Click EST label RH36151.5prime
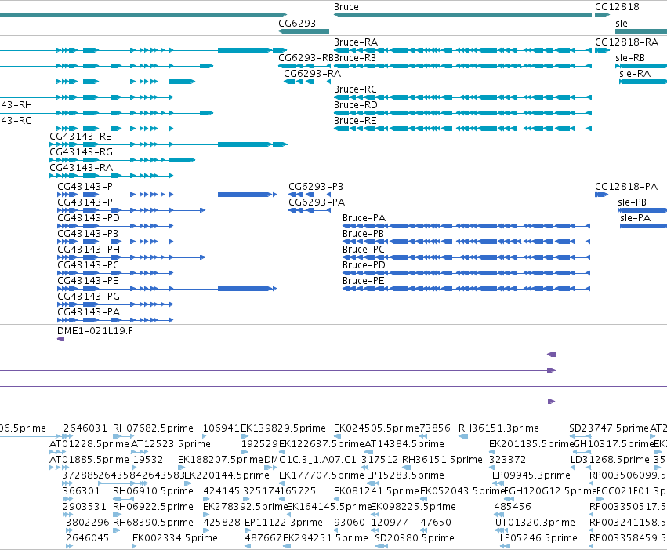The image size is (667, 550). (x=442, y=461)
